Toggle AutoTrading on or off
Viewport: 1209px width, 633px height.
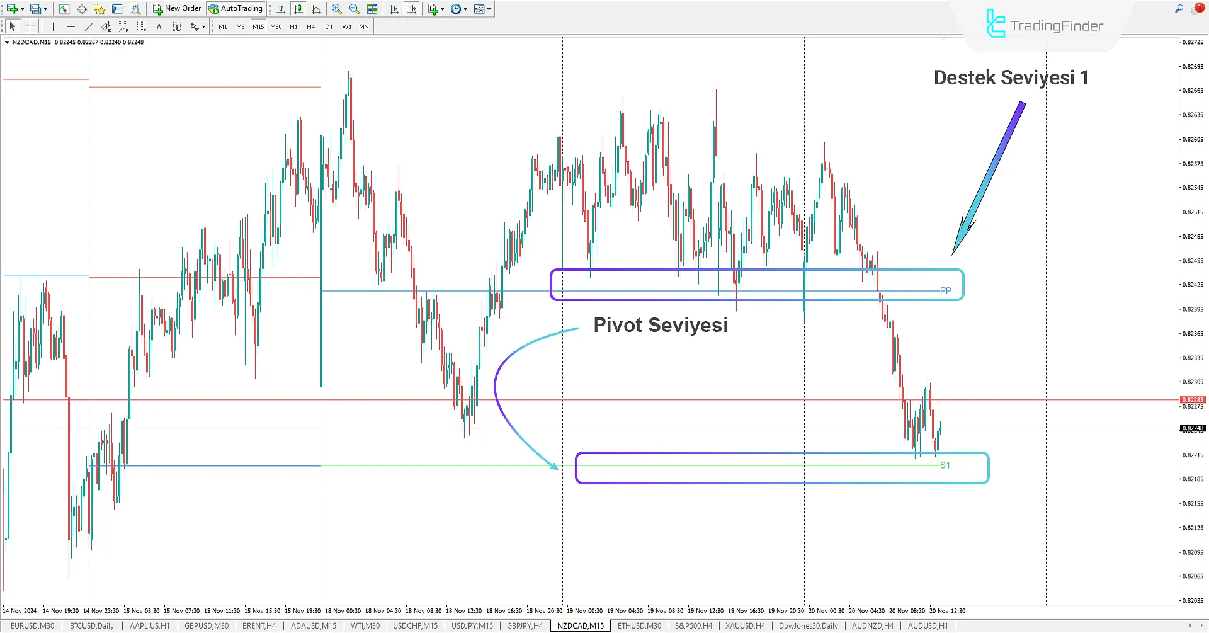click(x=236, y=9)
